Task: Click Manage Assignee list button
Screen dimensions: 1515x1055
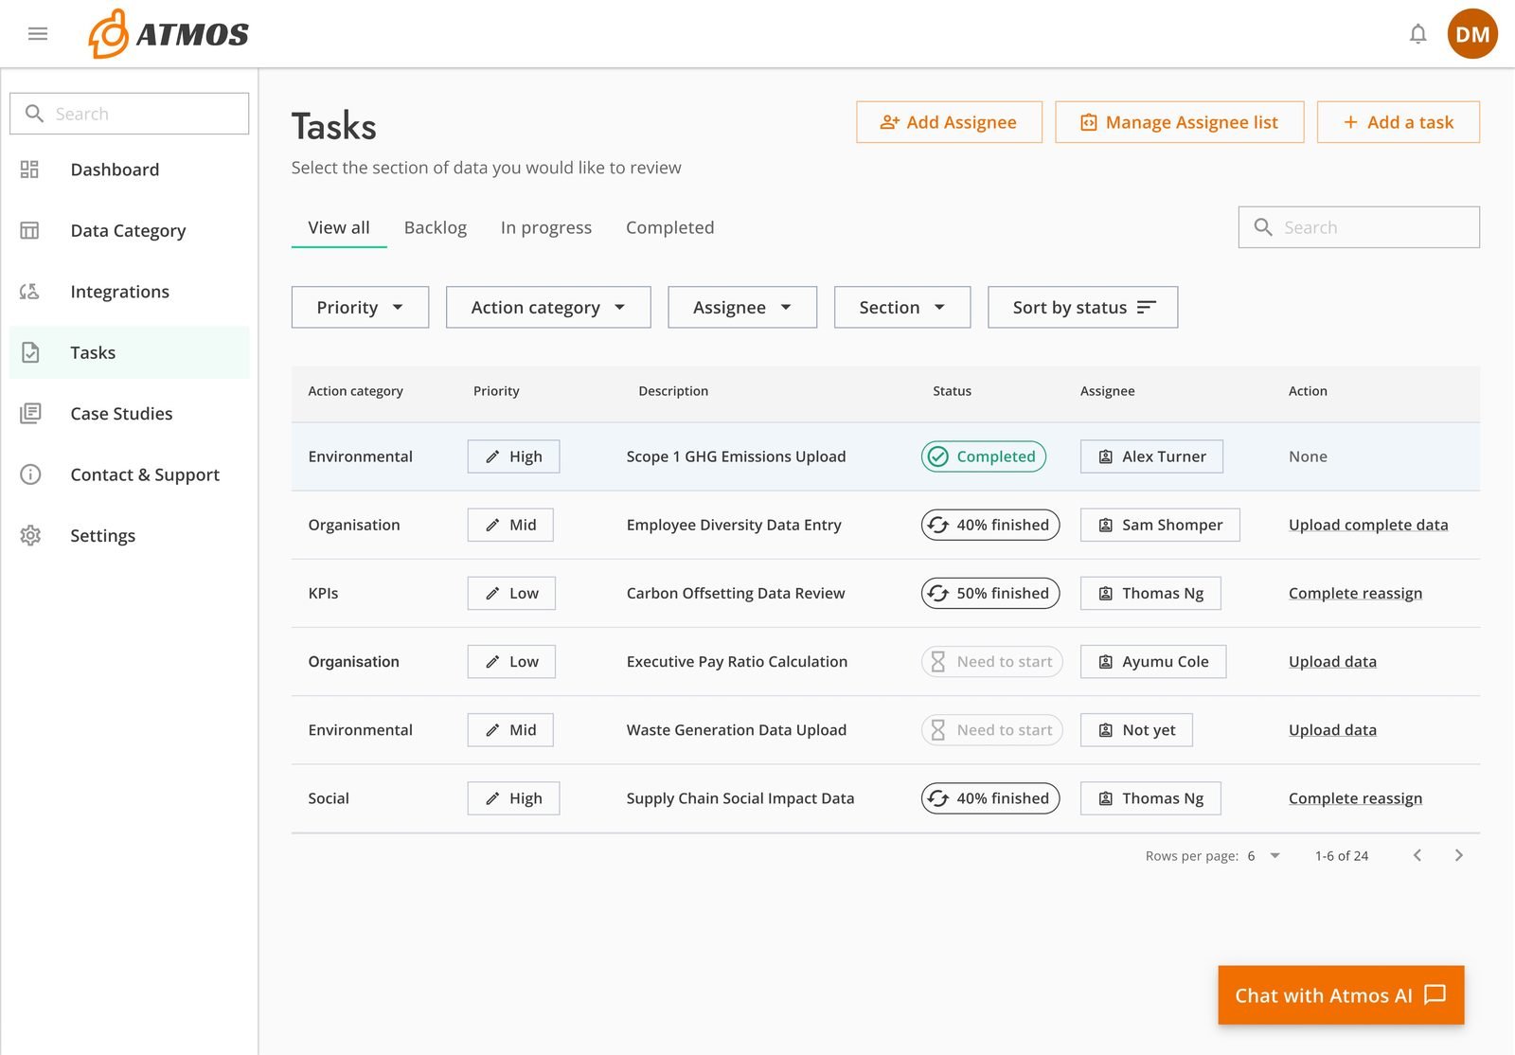Action: pos(1180,122)
